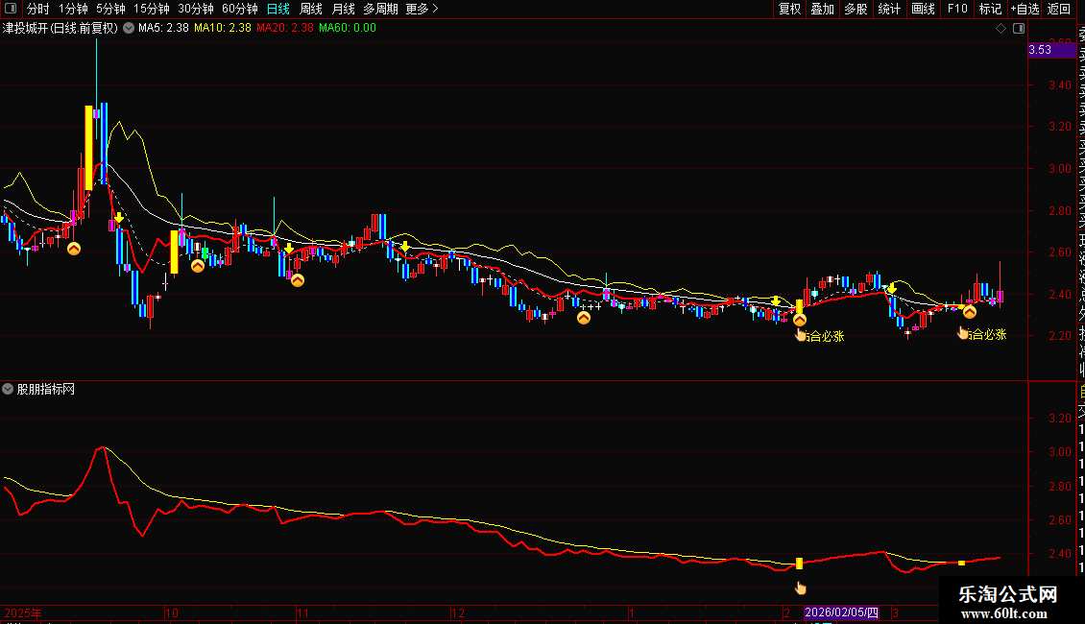
Task: Switch to the 周线 weekly tab
Action: pyautogui.click(x=311, y=9)
